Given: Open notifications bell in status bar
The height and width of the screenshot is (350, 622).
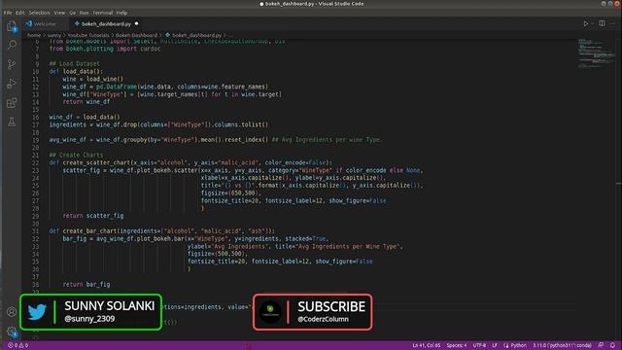Looking at the screenshot, I should click(x=613, y=346).
